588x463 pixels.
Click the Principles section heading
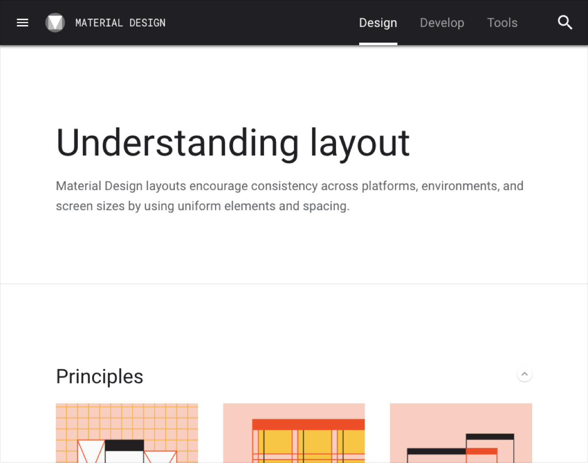(x=99, y=376)
